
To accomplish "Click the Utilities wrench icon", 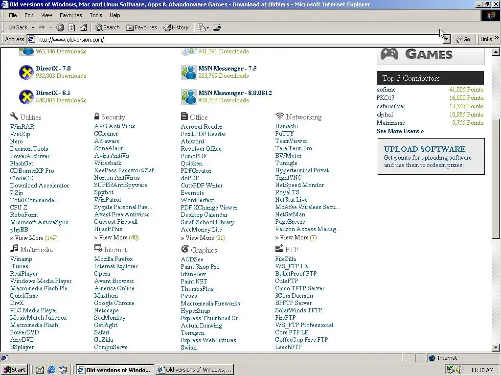I will point(14,116).
